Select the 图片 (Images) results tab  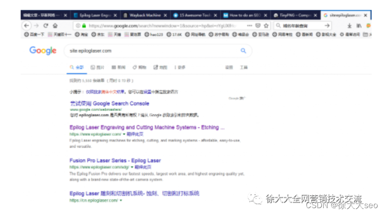pyautogui.click(x=97, y=67)
